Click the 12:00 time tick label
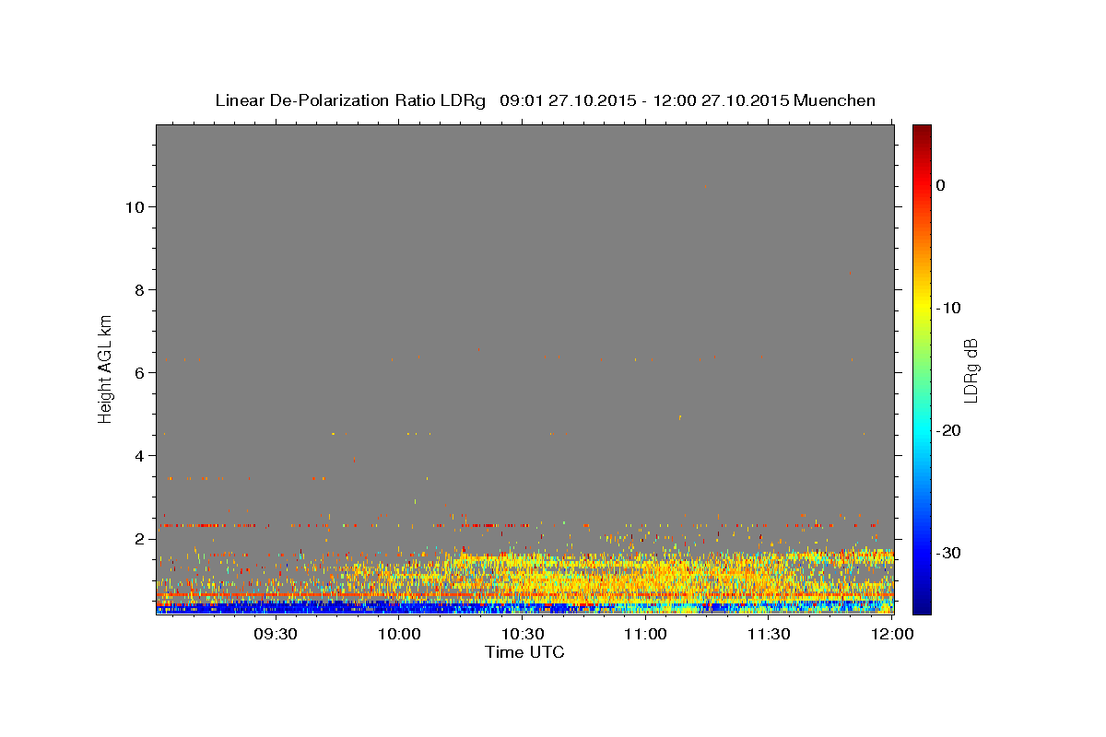This screenshot has height=737, width=1106. pos(891,635)
